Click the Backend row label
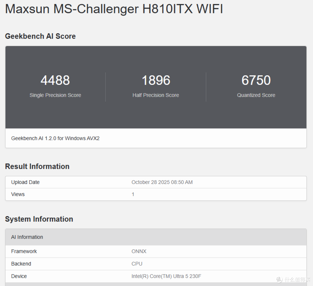The image size is (313, 286). point(21,264)
